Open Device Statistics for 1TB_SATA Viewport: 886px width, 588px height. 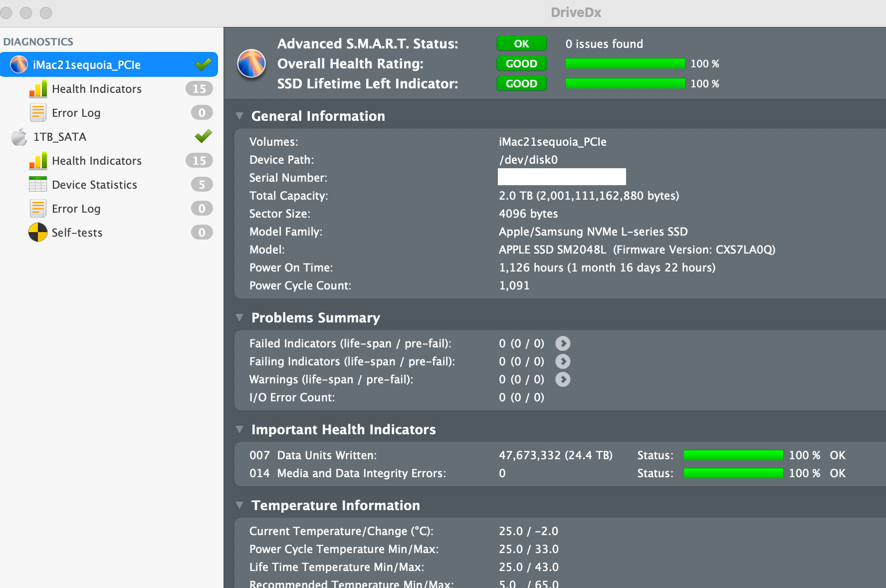tap(94, 185)
